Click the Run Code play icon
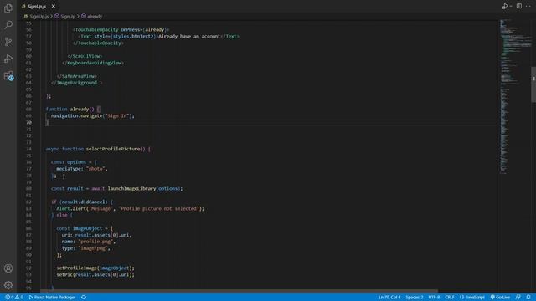The width and height of the screenshot is (536, 301). (505, 6)
